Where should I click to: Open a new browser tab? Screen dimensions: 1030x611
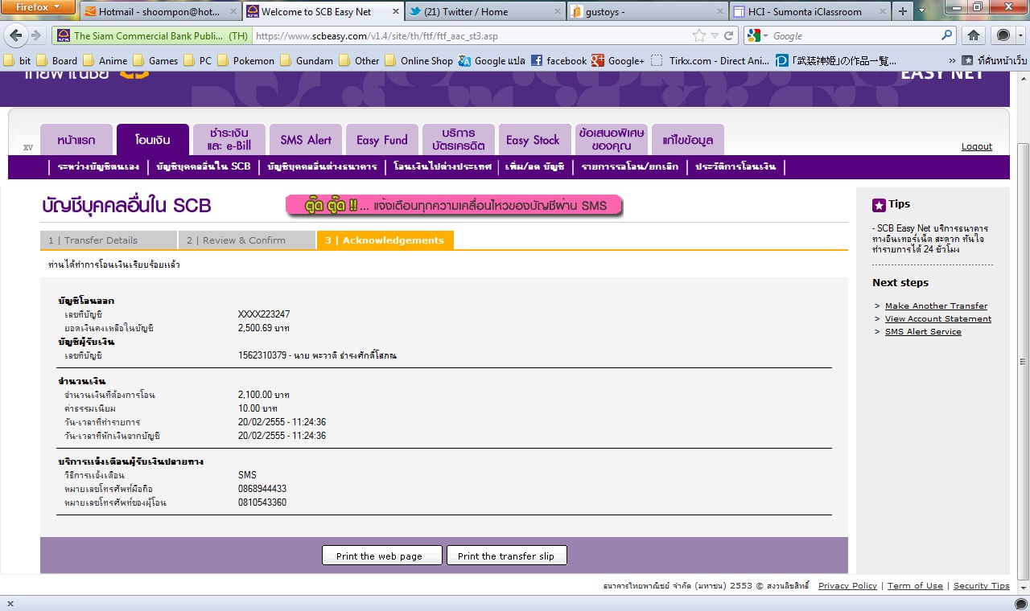click(x=902, y=11)
